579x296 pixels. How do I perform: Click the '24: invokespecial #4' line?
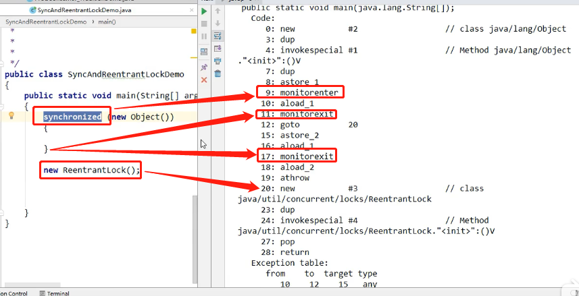click(x=309, y=220)
